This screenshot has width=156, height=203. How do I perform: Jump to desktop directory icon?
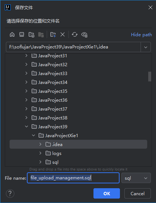click(22, 34)
